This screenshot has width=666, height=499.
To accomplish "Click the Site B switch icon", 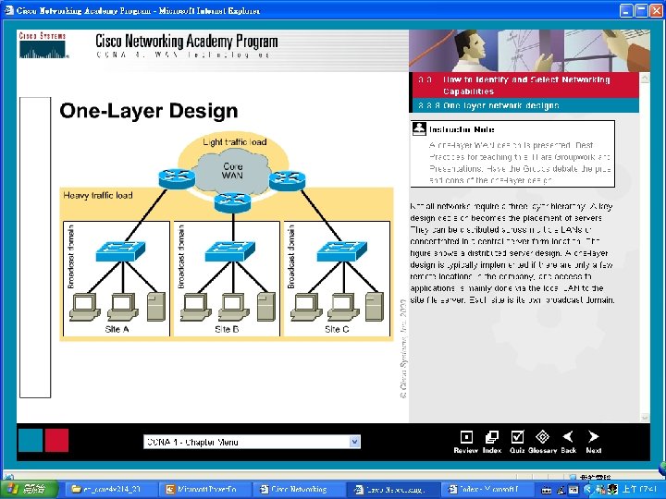I will coord(230,250).
